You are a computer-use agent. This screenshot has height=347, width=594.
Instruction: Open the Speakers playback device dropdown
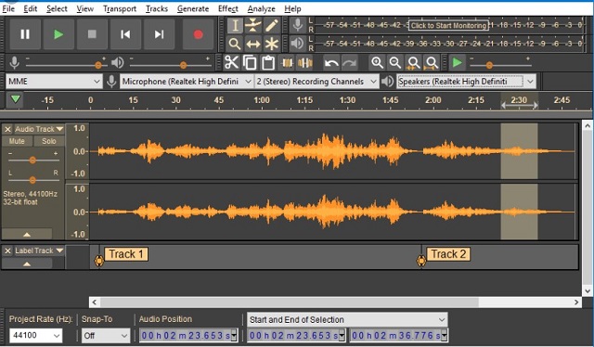[x=466, y=81]
